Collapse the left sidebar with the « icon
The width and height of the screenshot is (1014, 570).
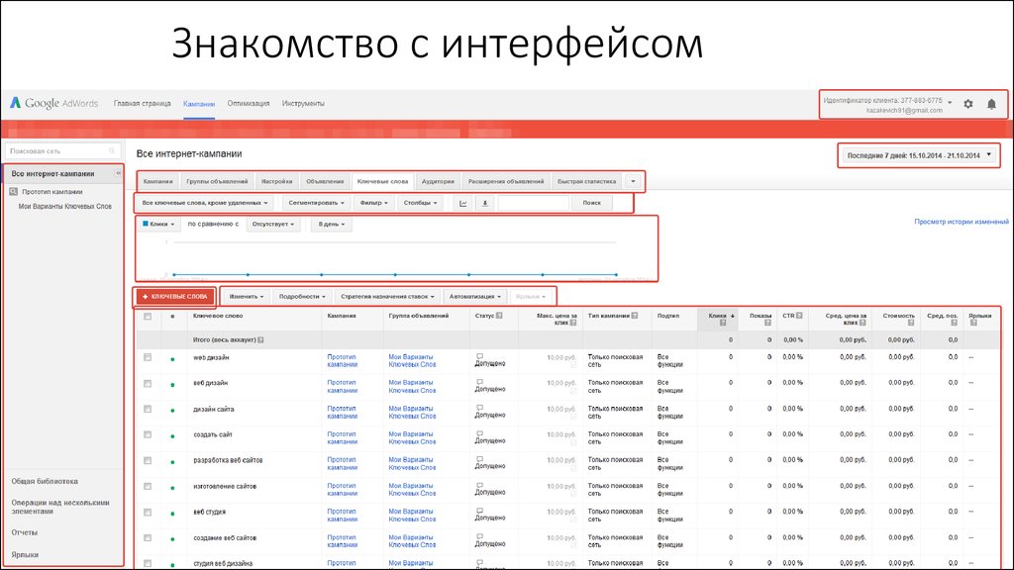click(x=119, y=173)
